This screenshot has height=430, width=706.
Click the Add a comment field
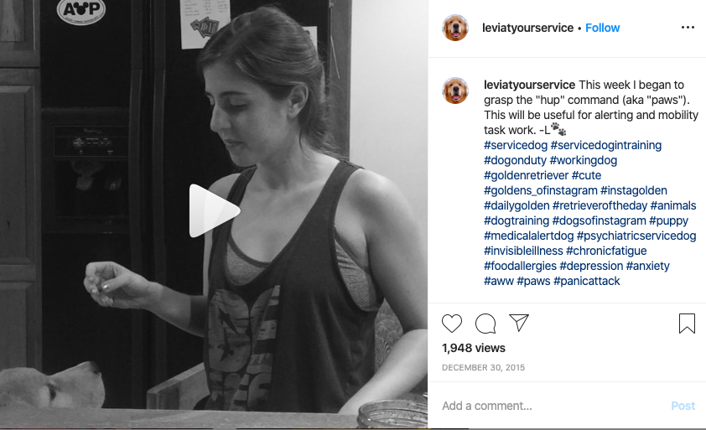[552, 406]
